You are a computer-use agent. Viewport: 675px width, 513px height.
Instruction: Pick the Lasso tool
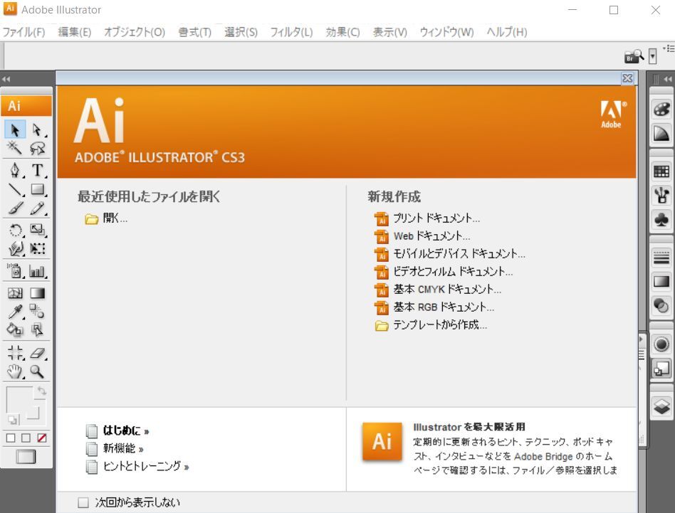(38, 148)
